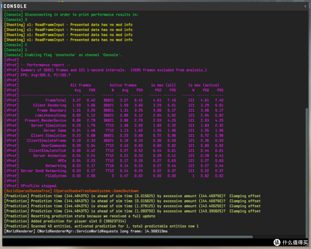Screen dimensions: 311x249
Task: Click the '[Console] 2' countdown line
Action: coord(16,45)
